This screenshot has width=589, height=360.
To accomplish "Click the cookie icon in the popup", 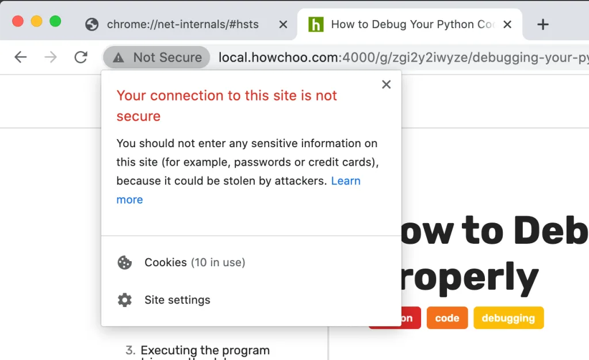I will click(x=124, y=263).
